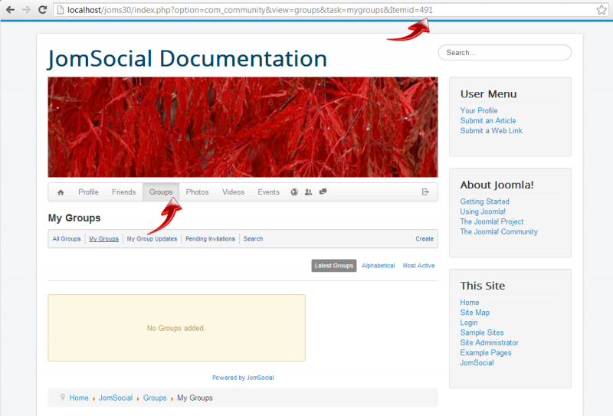
Task: Open Your Profile in User Menu
Action: coord(479,110)
